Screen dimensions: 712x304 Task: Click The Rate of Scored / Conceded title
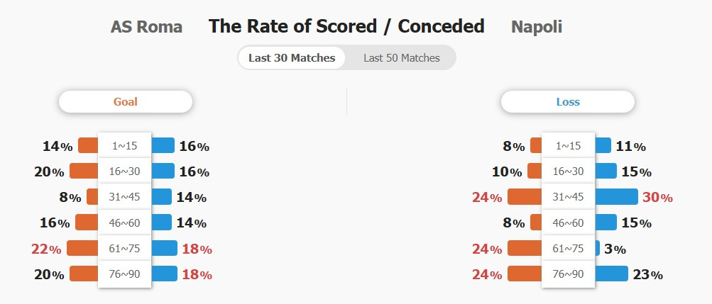(x=346, y=26)
